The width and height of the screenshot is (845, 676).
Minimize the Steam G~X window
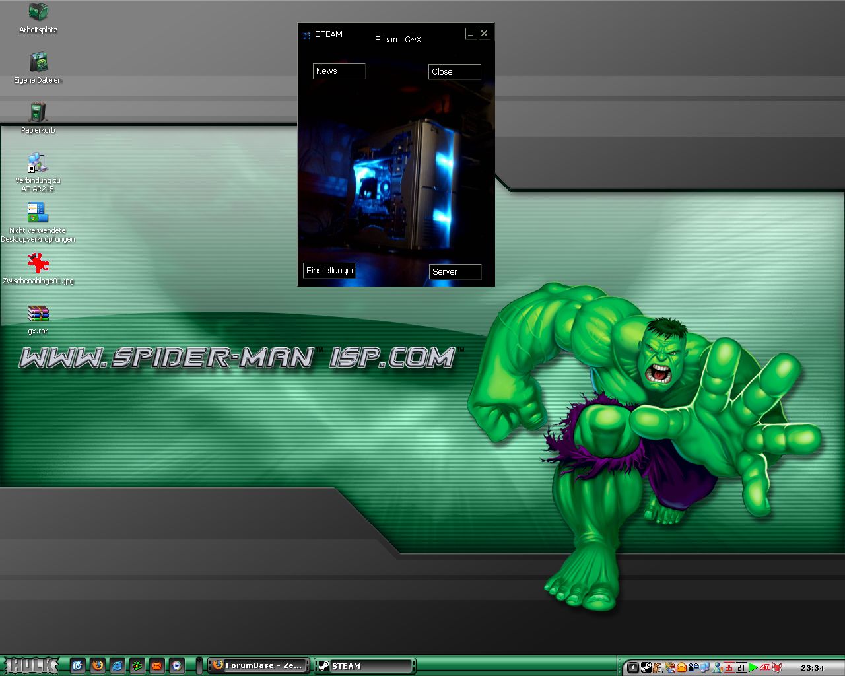pyautogui.click(x=471, y=34)
